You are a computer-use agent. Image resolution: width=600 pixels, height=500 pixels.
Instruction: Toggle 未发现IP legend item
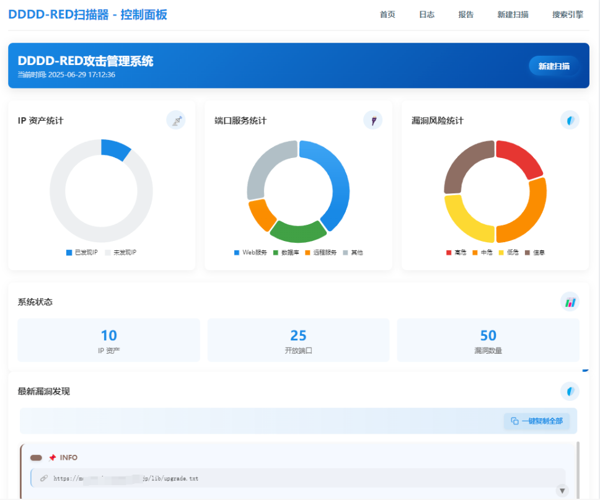pyautogui.click(x=120, y=253)
